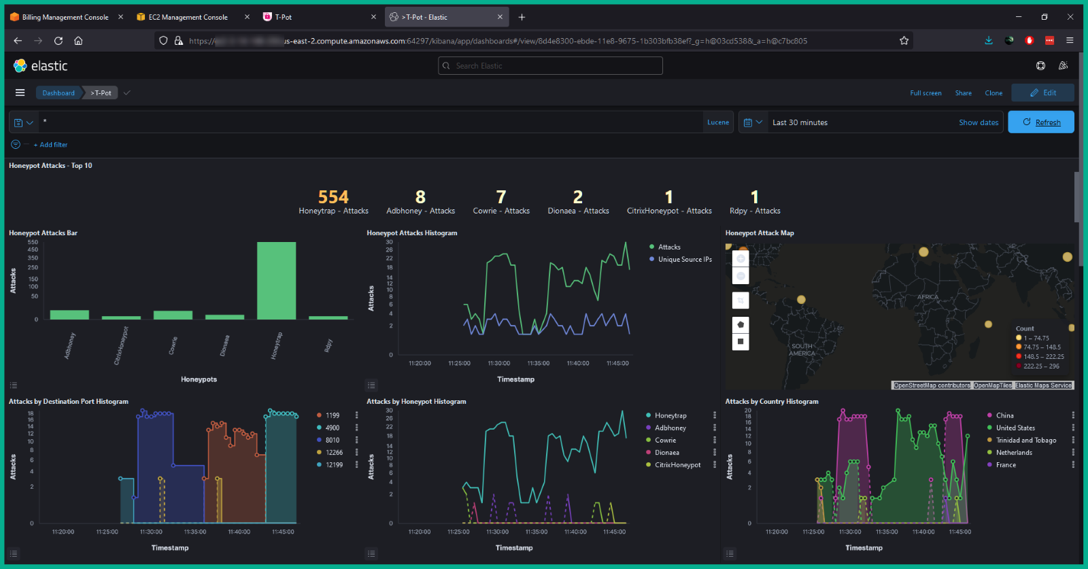1088x569 pixels.
Task: Click the Dashboard breadcrumb
Action: pyautogui.click(x=58, y=93)
